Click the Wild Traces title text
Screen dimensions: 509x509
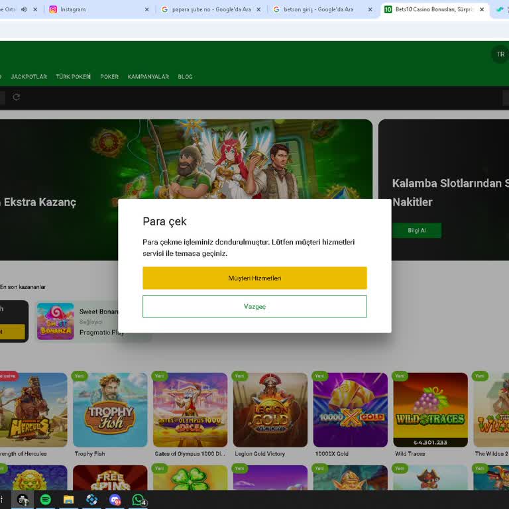[410, 453]
